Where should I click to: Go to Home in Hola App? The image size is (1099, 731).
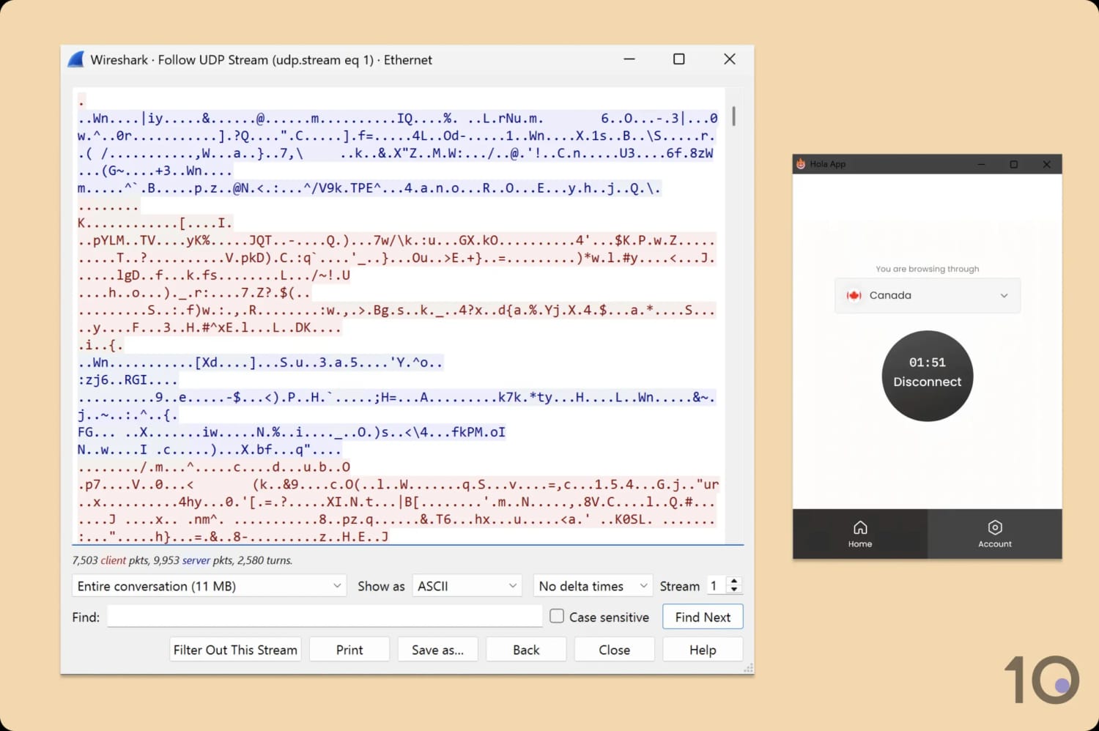tap(860, 534)
